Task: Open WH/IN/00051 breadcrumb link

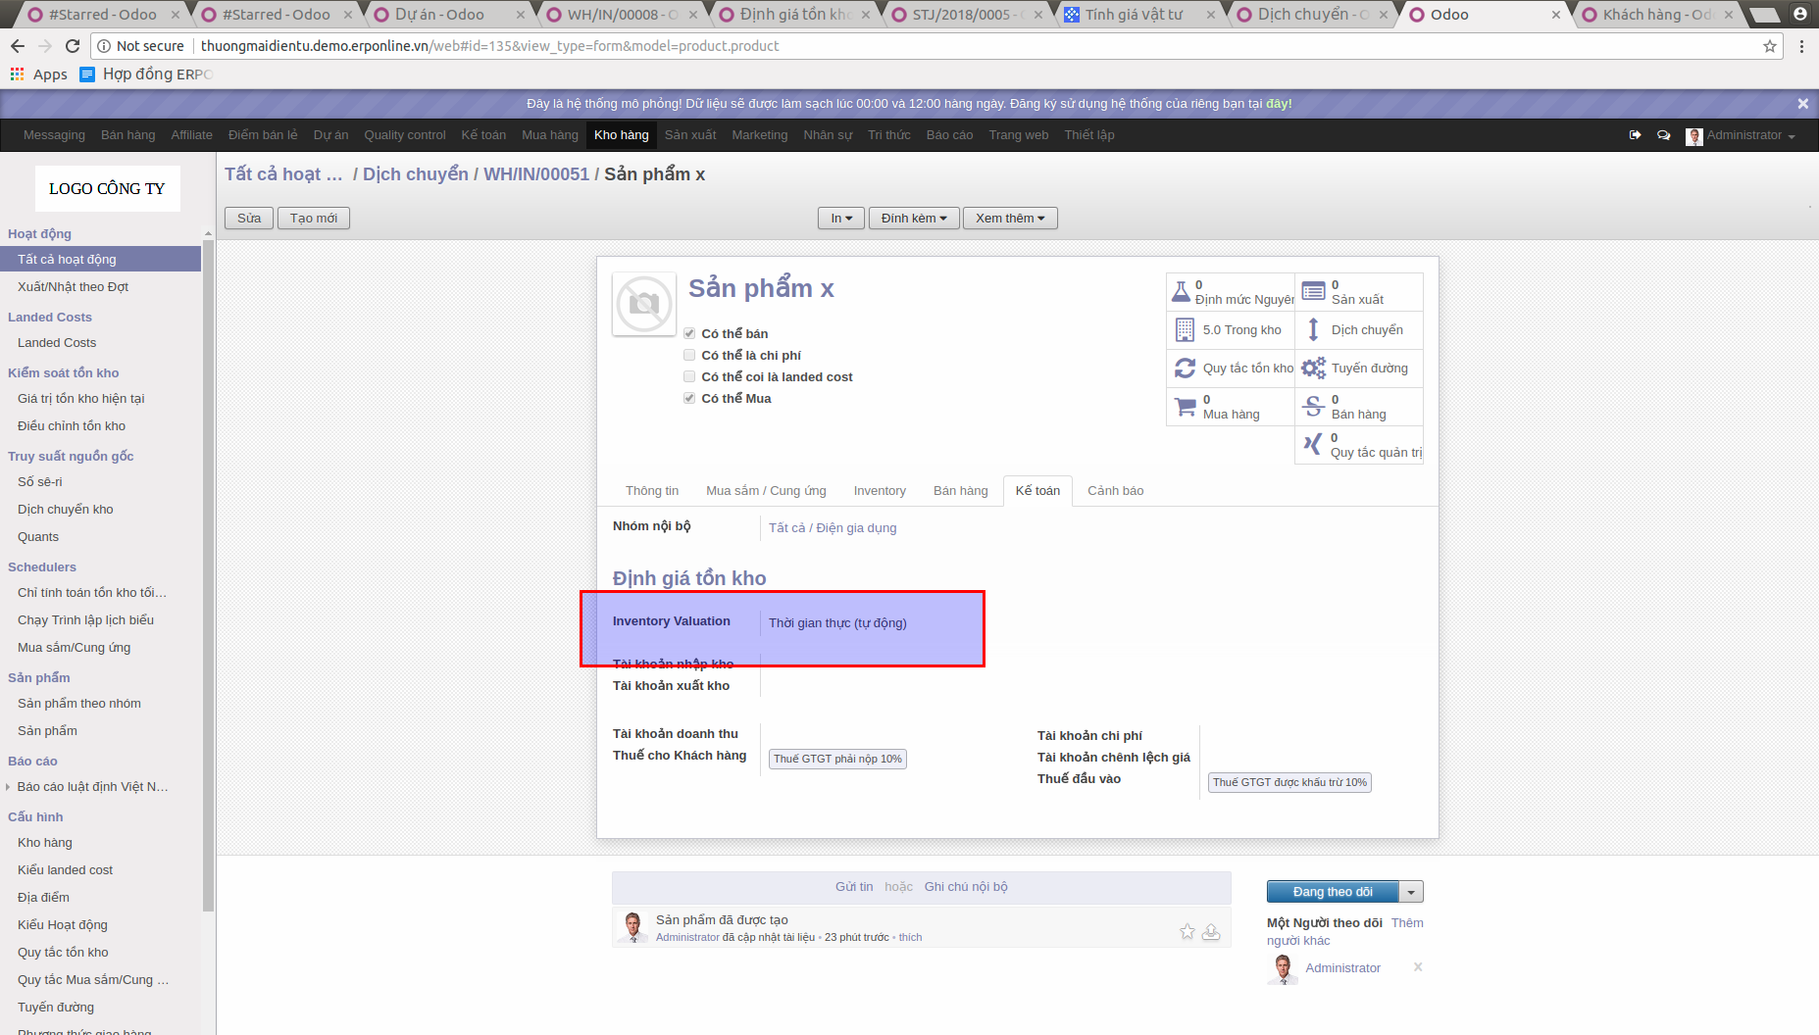Action: point(536,174)
